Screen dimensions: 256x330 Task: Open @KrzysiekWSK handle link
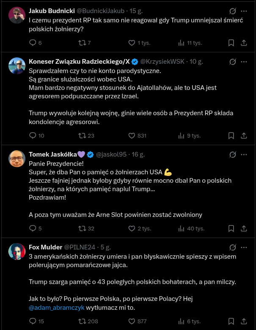[x=163, y=62]
